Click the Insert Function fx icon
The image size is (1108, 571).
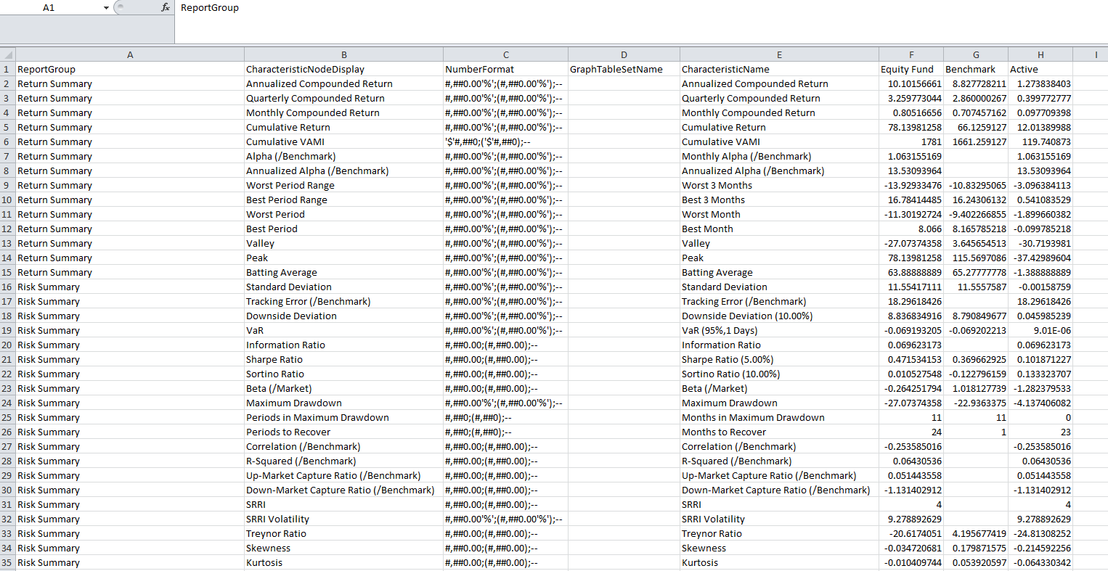tap(165, 8)
